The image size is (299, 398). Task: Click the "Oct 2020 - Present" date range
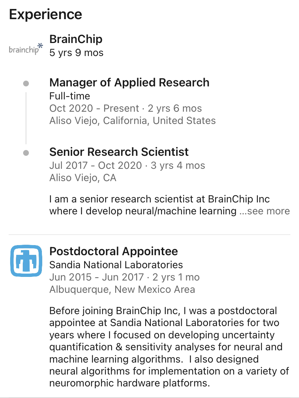tap(94, 108)
